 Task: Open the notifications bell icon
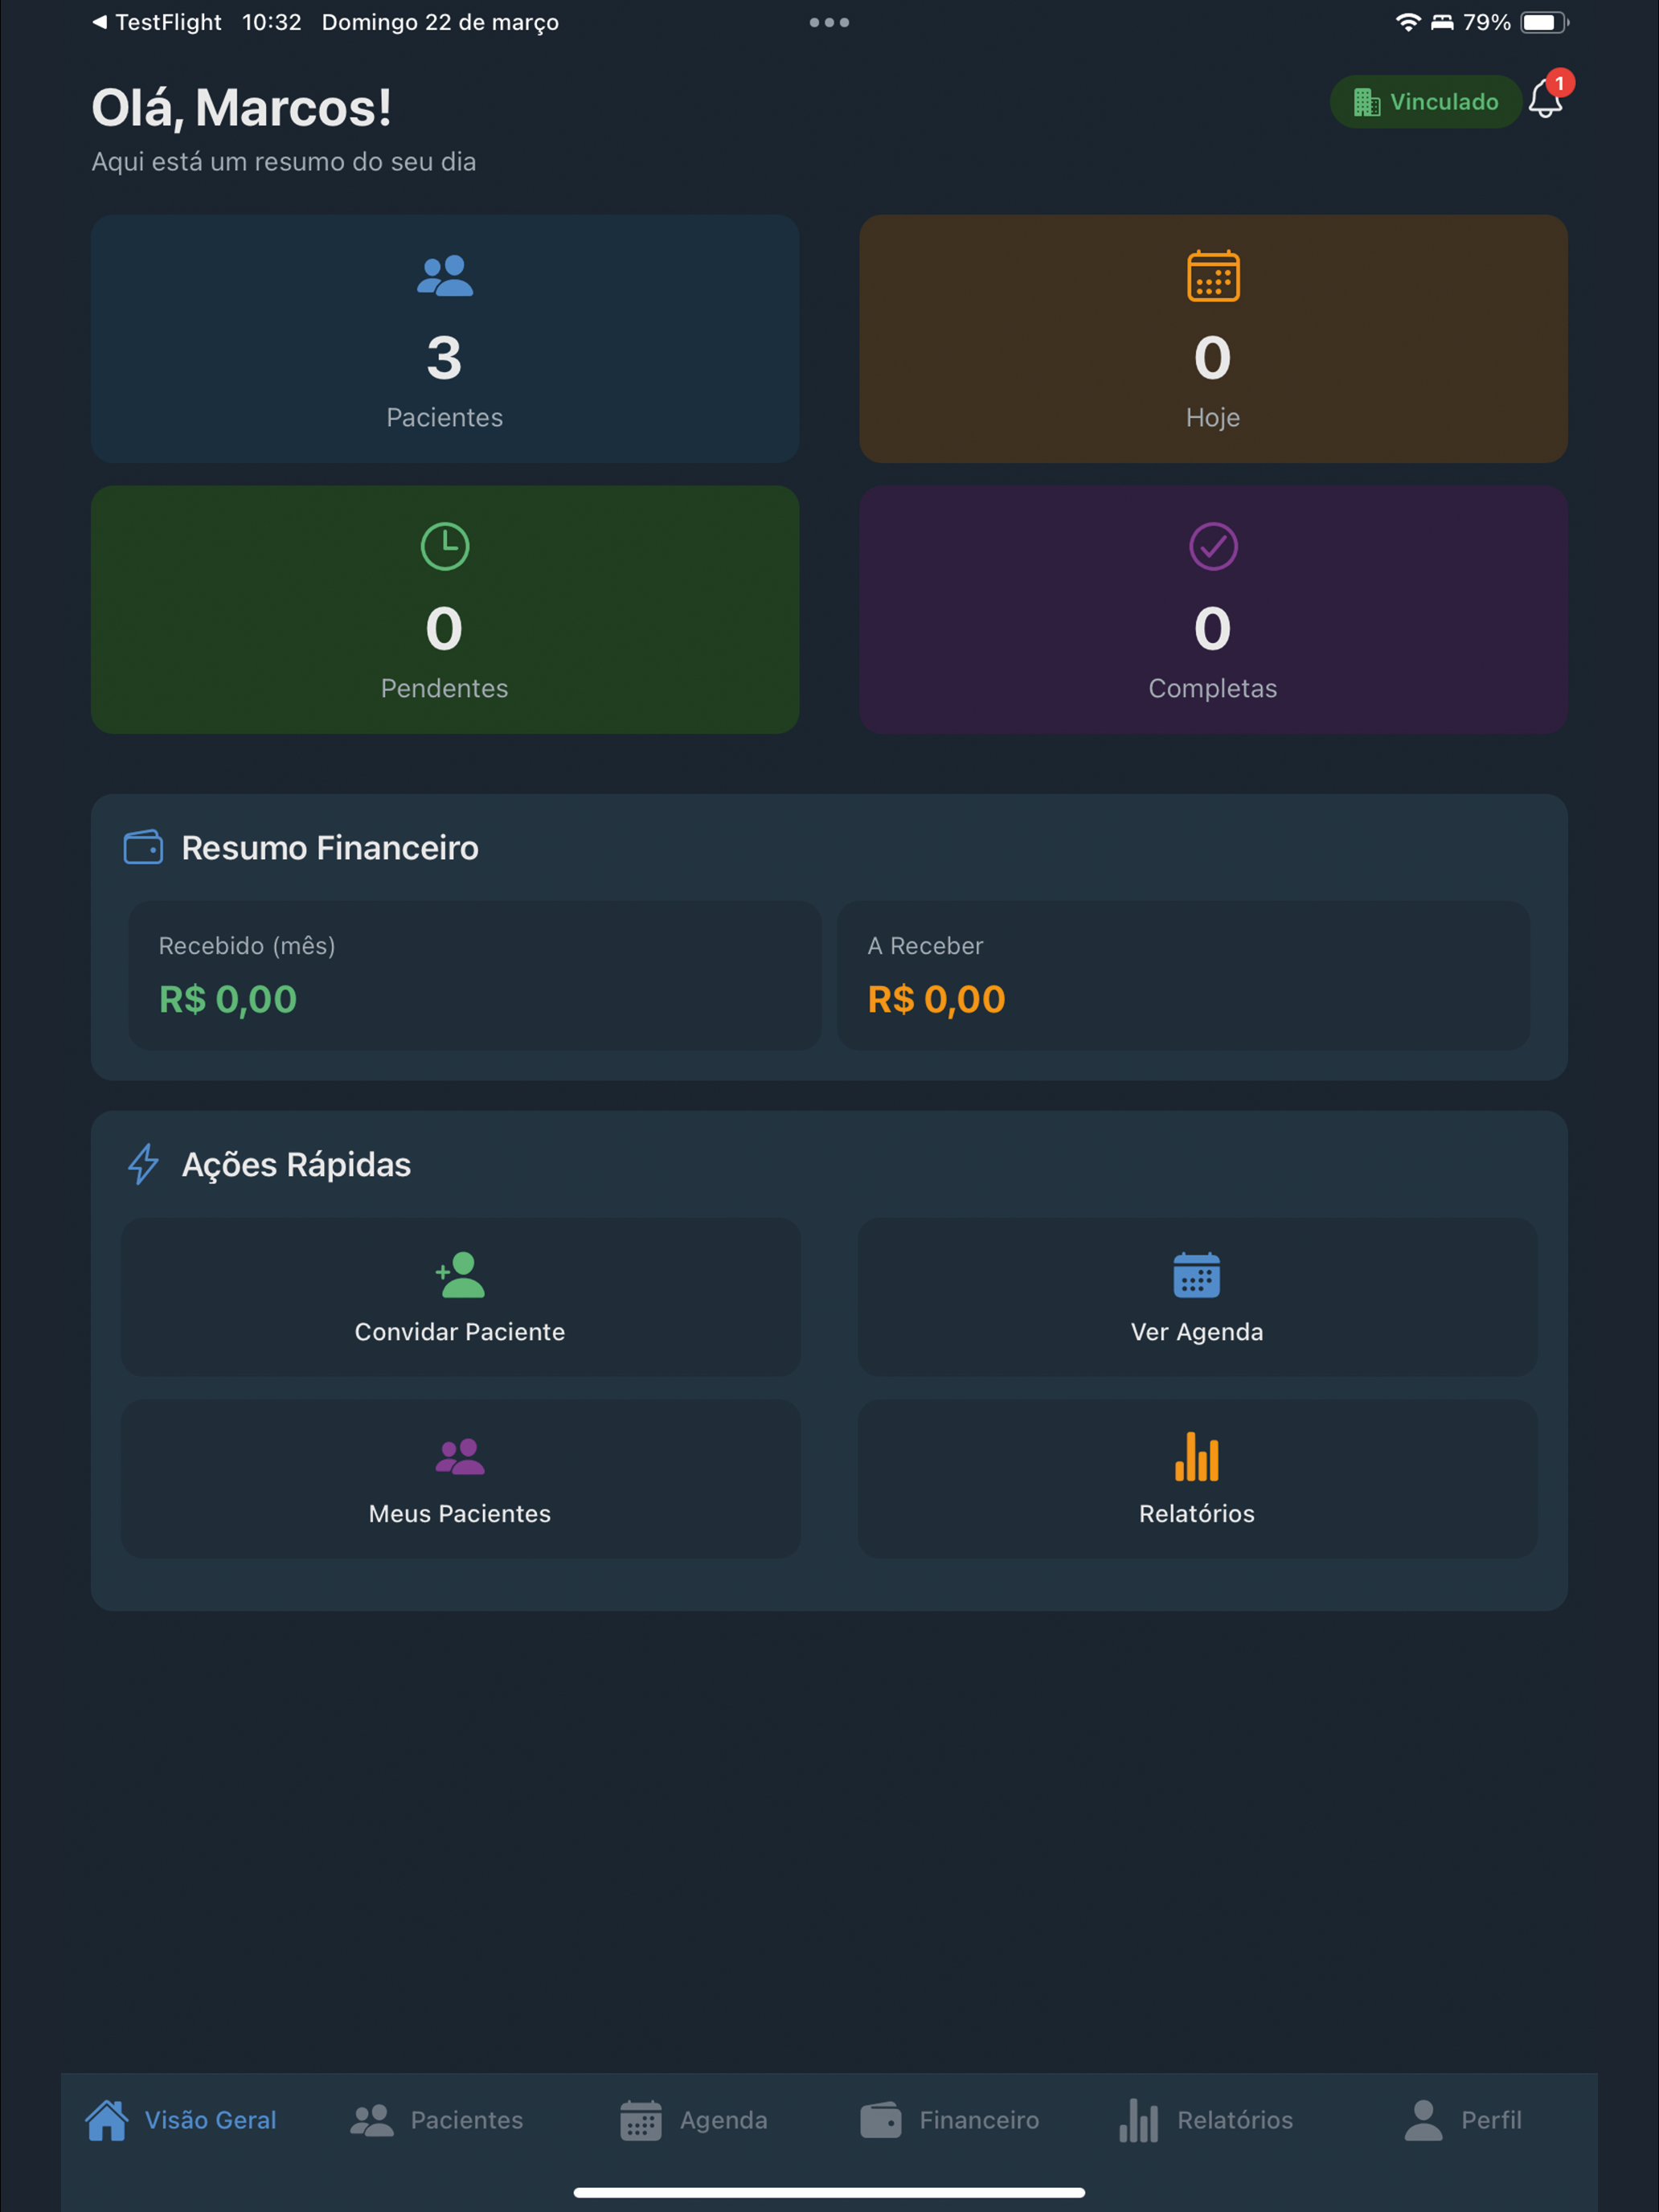pyautogui.click(x=1545, y=101)
